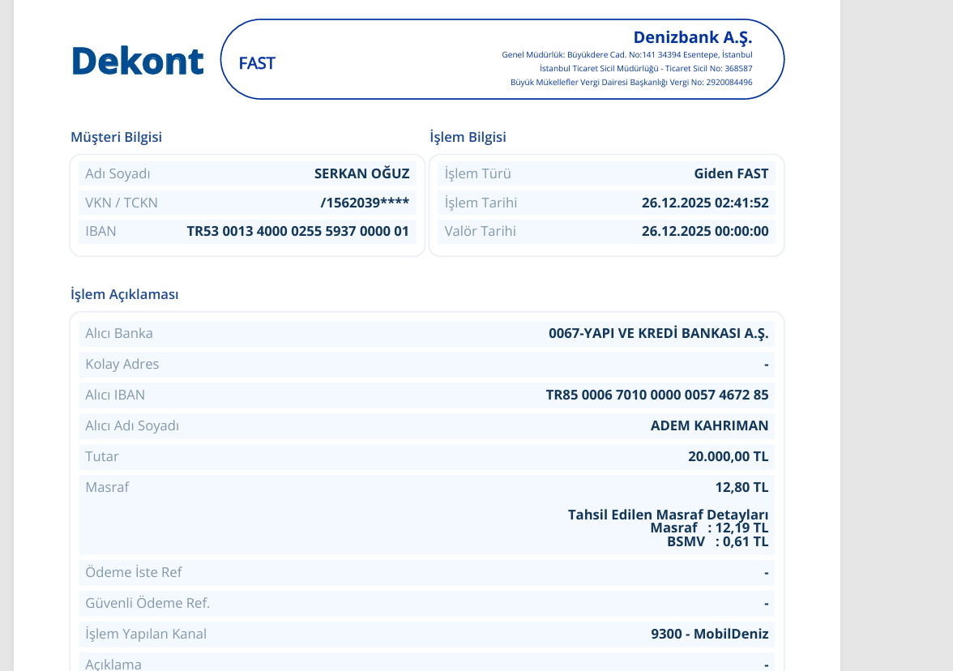Click the Alıcı Banka label
953x671 pixels.
coord(118,333)
